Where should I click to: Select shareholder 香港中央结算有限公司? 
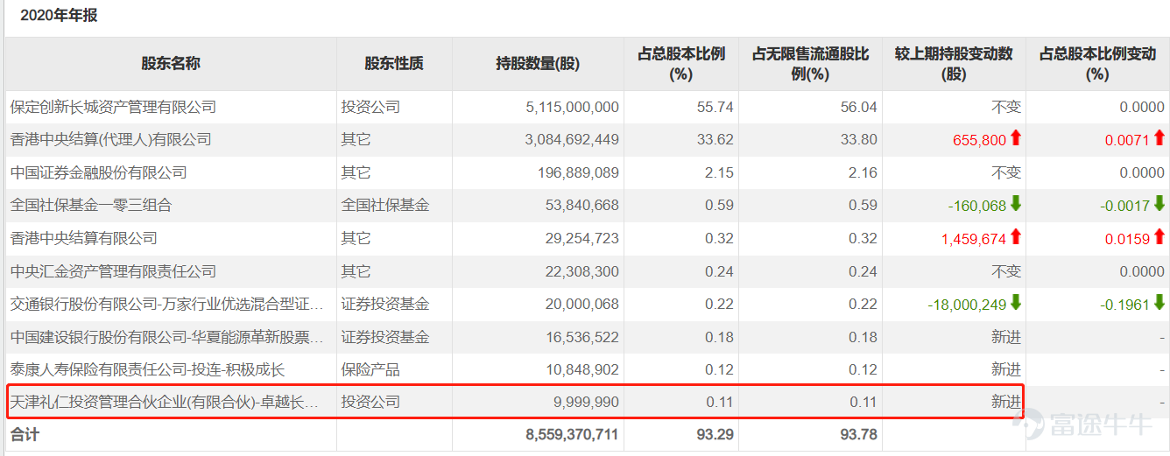83,238
